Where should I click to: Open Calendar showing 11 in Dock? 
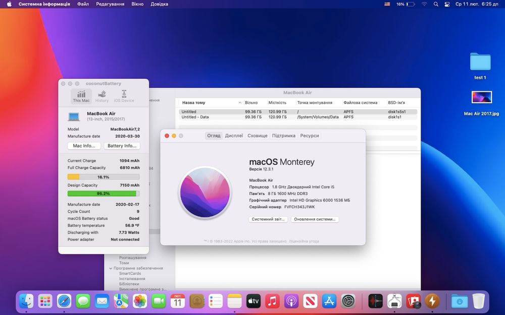coord(178,301)
